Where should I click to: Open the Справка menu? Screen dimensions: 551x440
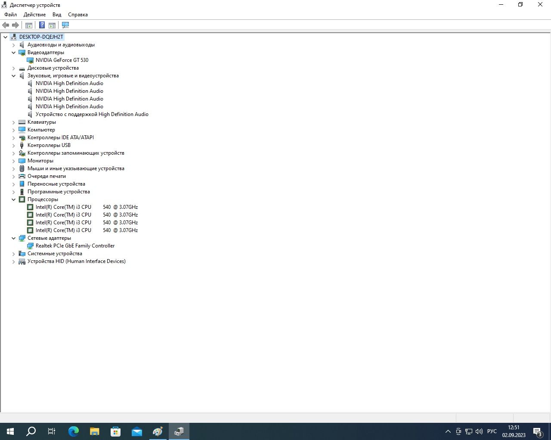(x=78, y=15)
